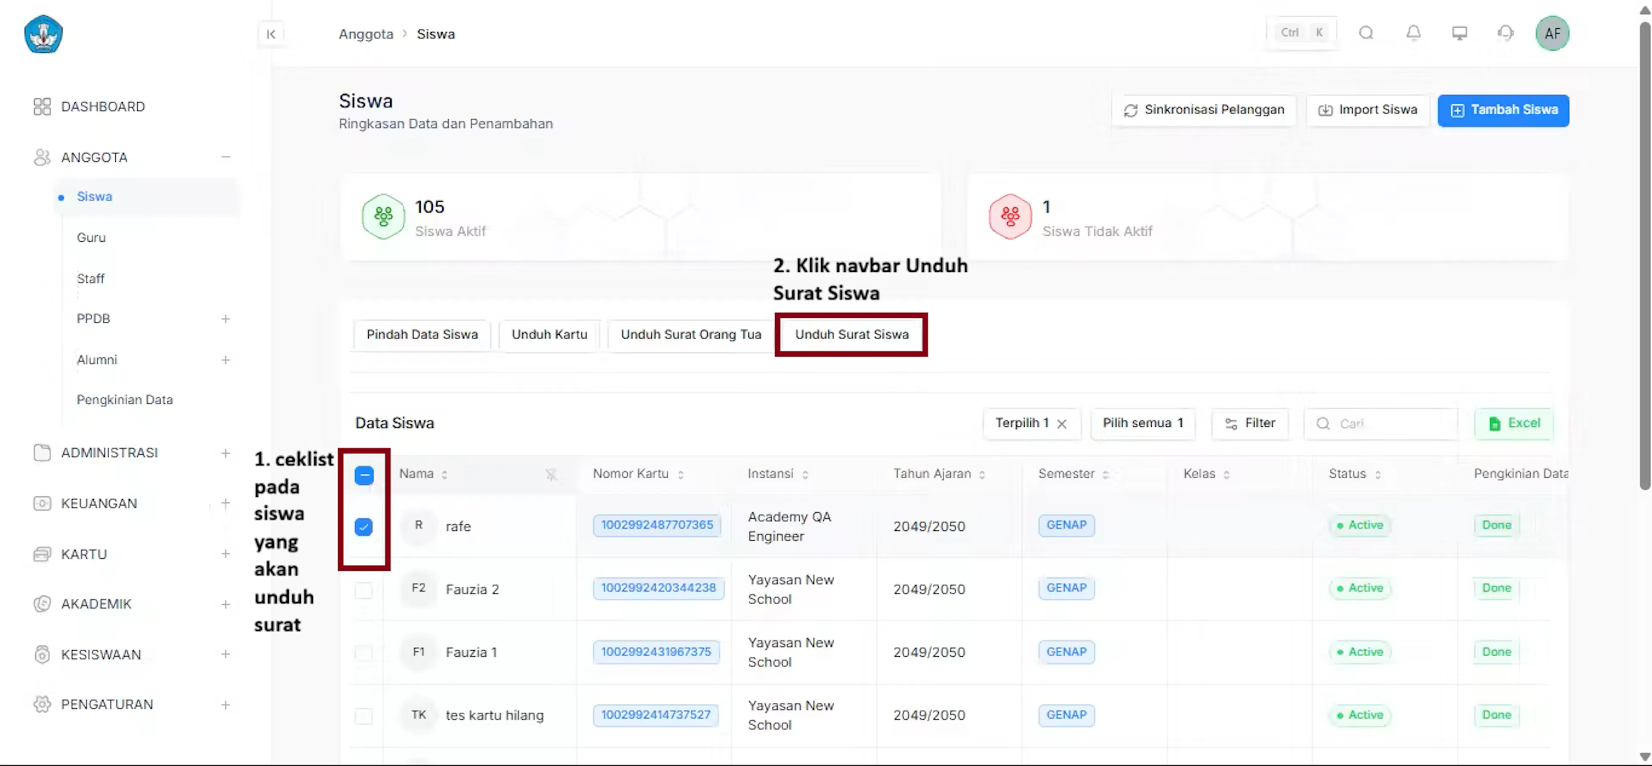Collapse the sidebar with the arrow icon
Viewport: 1652px width, 766px height.
tap(271, 34)
